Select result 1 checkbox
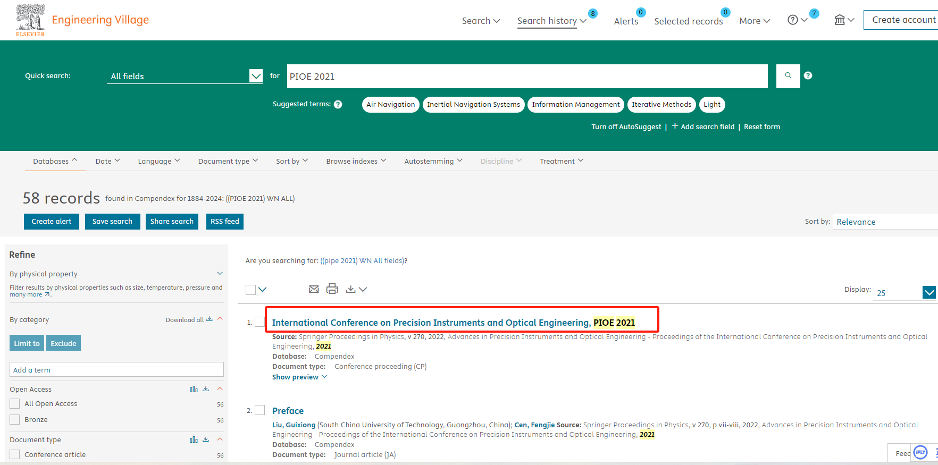This screenshot has width=938, height=465. (x=259, y=322)
